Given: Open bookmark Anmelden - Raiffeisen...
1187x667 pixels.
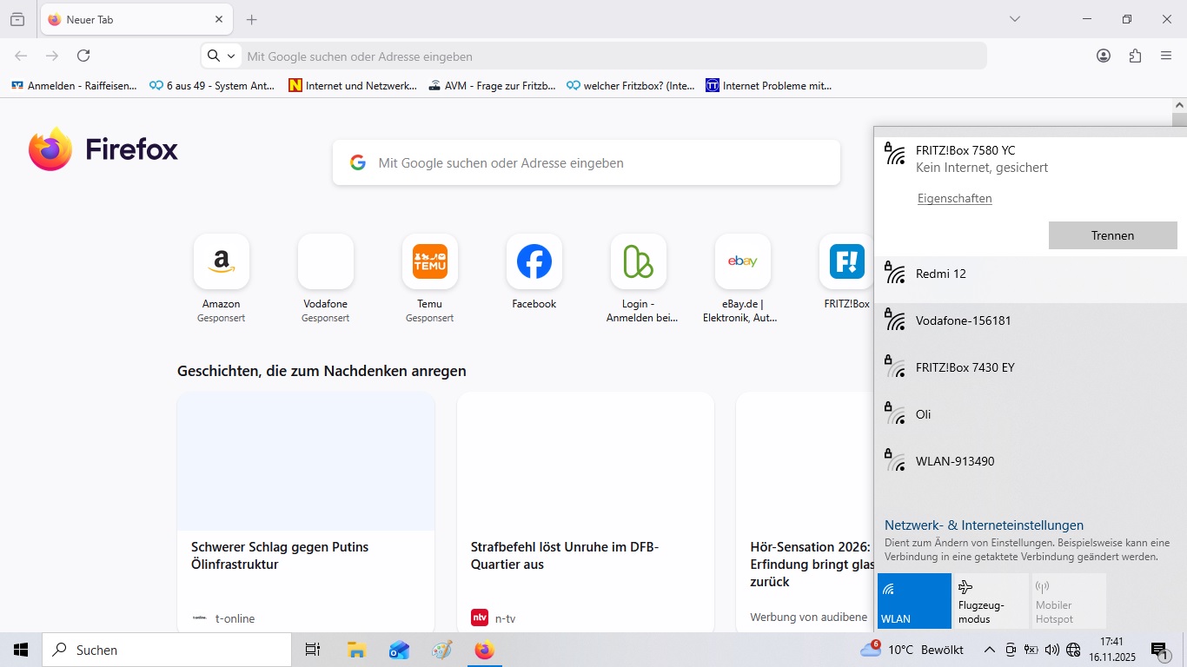Looking at the screenshot, I should tap(74, 85).
